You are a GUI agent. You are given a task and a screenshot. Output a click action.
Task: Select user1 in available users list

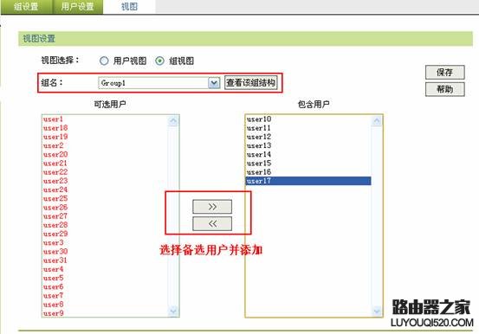tap(106, 119)
